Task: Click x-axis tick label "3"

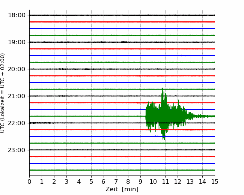Action: point(66,181)
